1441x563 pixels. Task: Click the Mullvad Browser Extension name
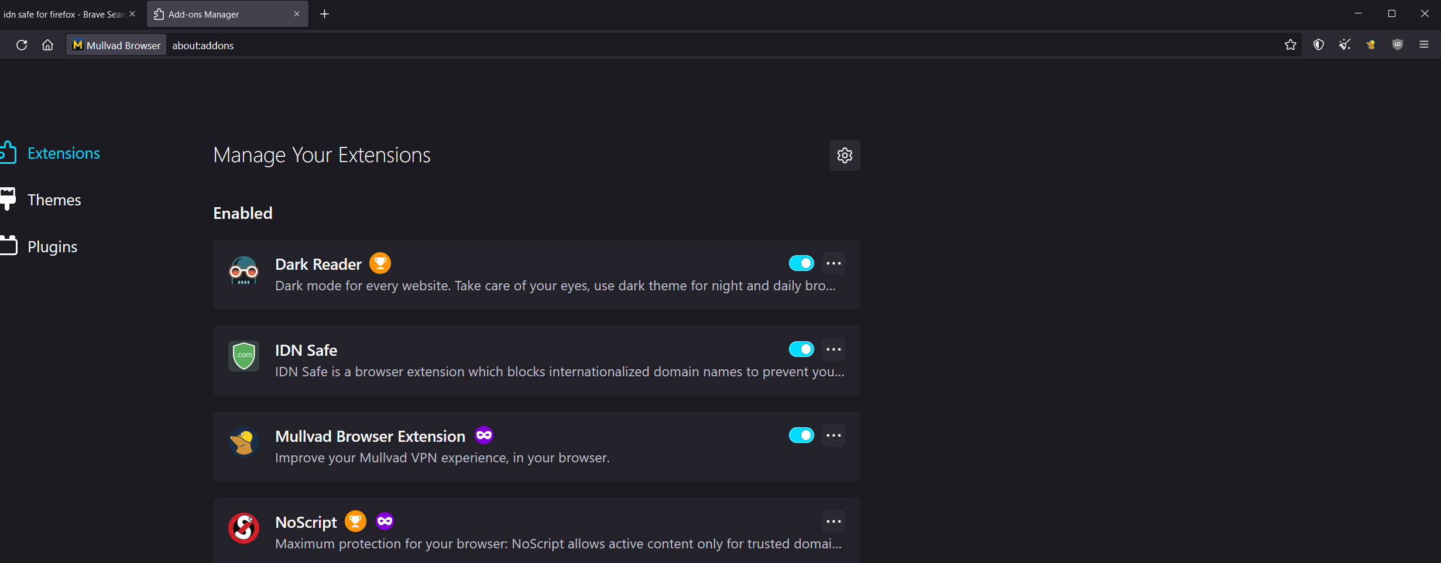coord(370,437)
